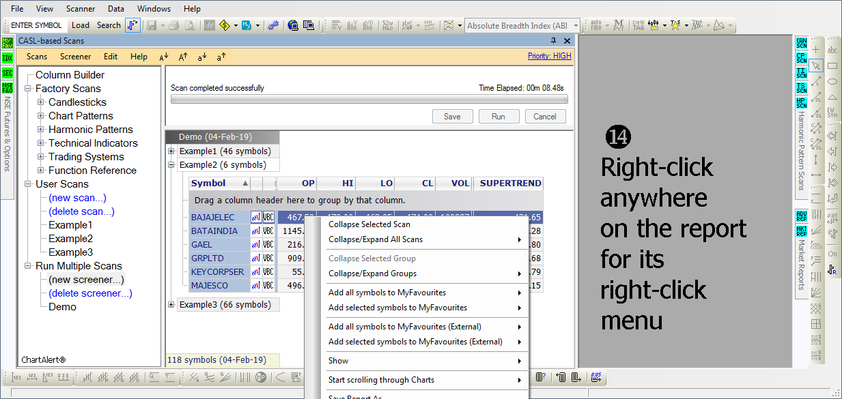Expand the Example3 (66 symbols) group
Screen dimensions: 842x399
click(x=171, y=305)
